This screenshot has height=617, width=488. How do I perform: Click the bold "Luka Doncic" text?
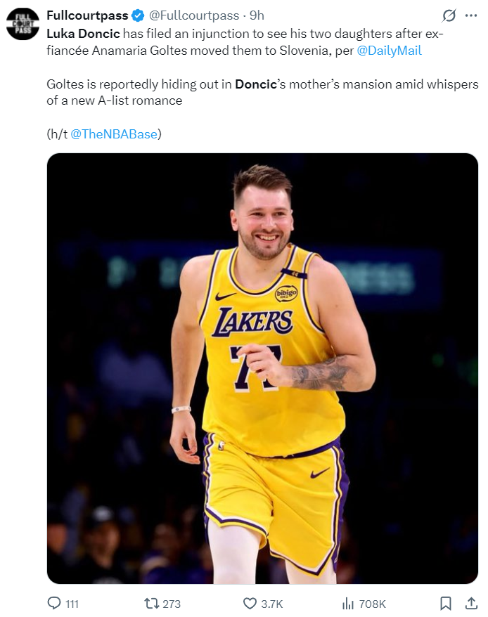[x=83, y=33]
